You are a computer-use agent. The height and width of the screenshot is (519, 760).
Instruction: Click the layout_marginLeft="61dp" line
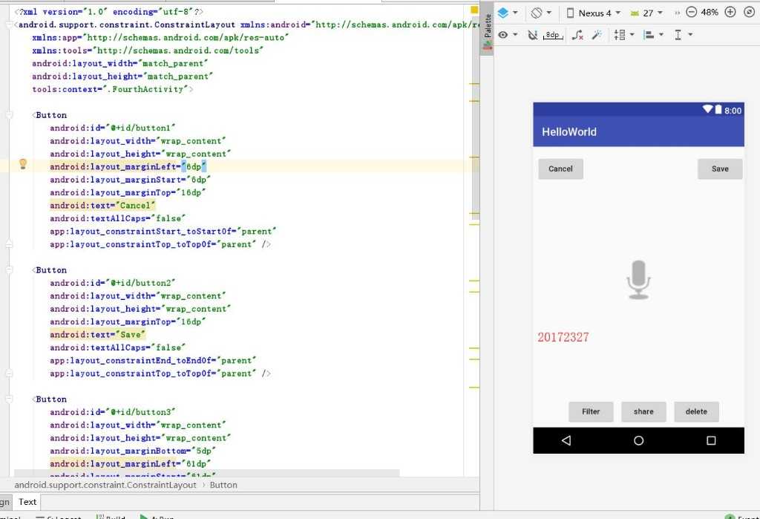click(x=130, y=464)
